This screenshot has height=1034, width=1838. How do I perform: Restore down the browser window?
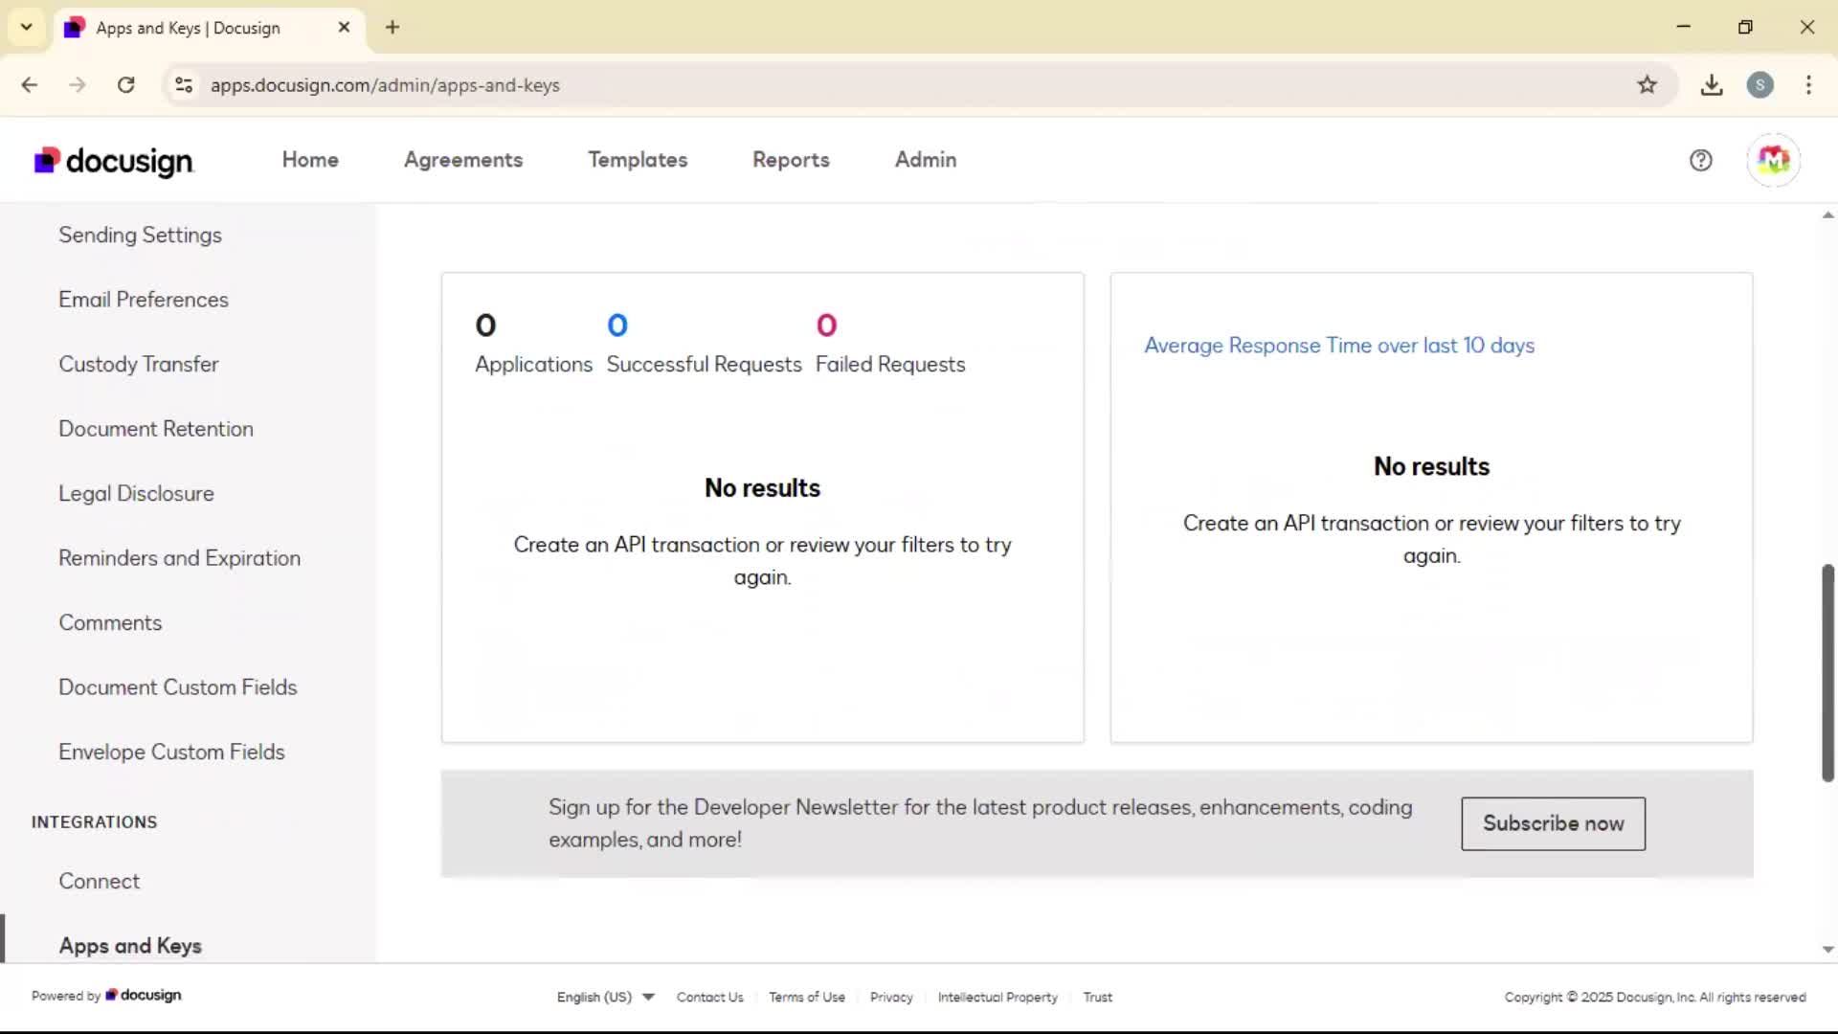[1745, 27]
